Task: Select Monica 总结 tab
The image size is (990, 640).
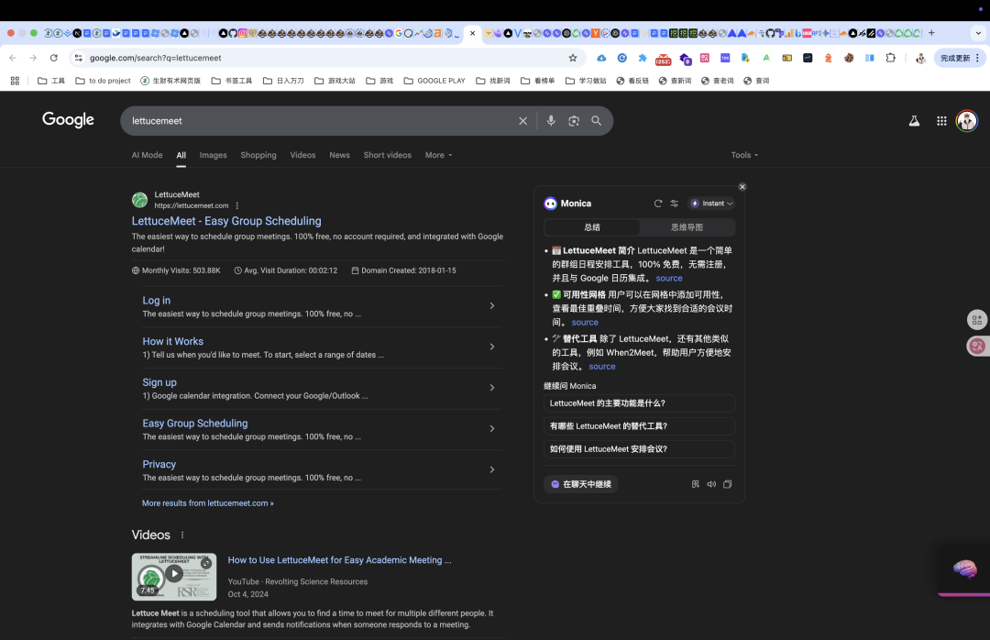Action: point(591,226)
